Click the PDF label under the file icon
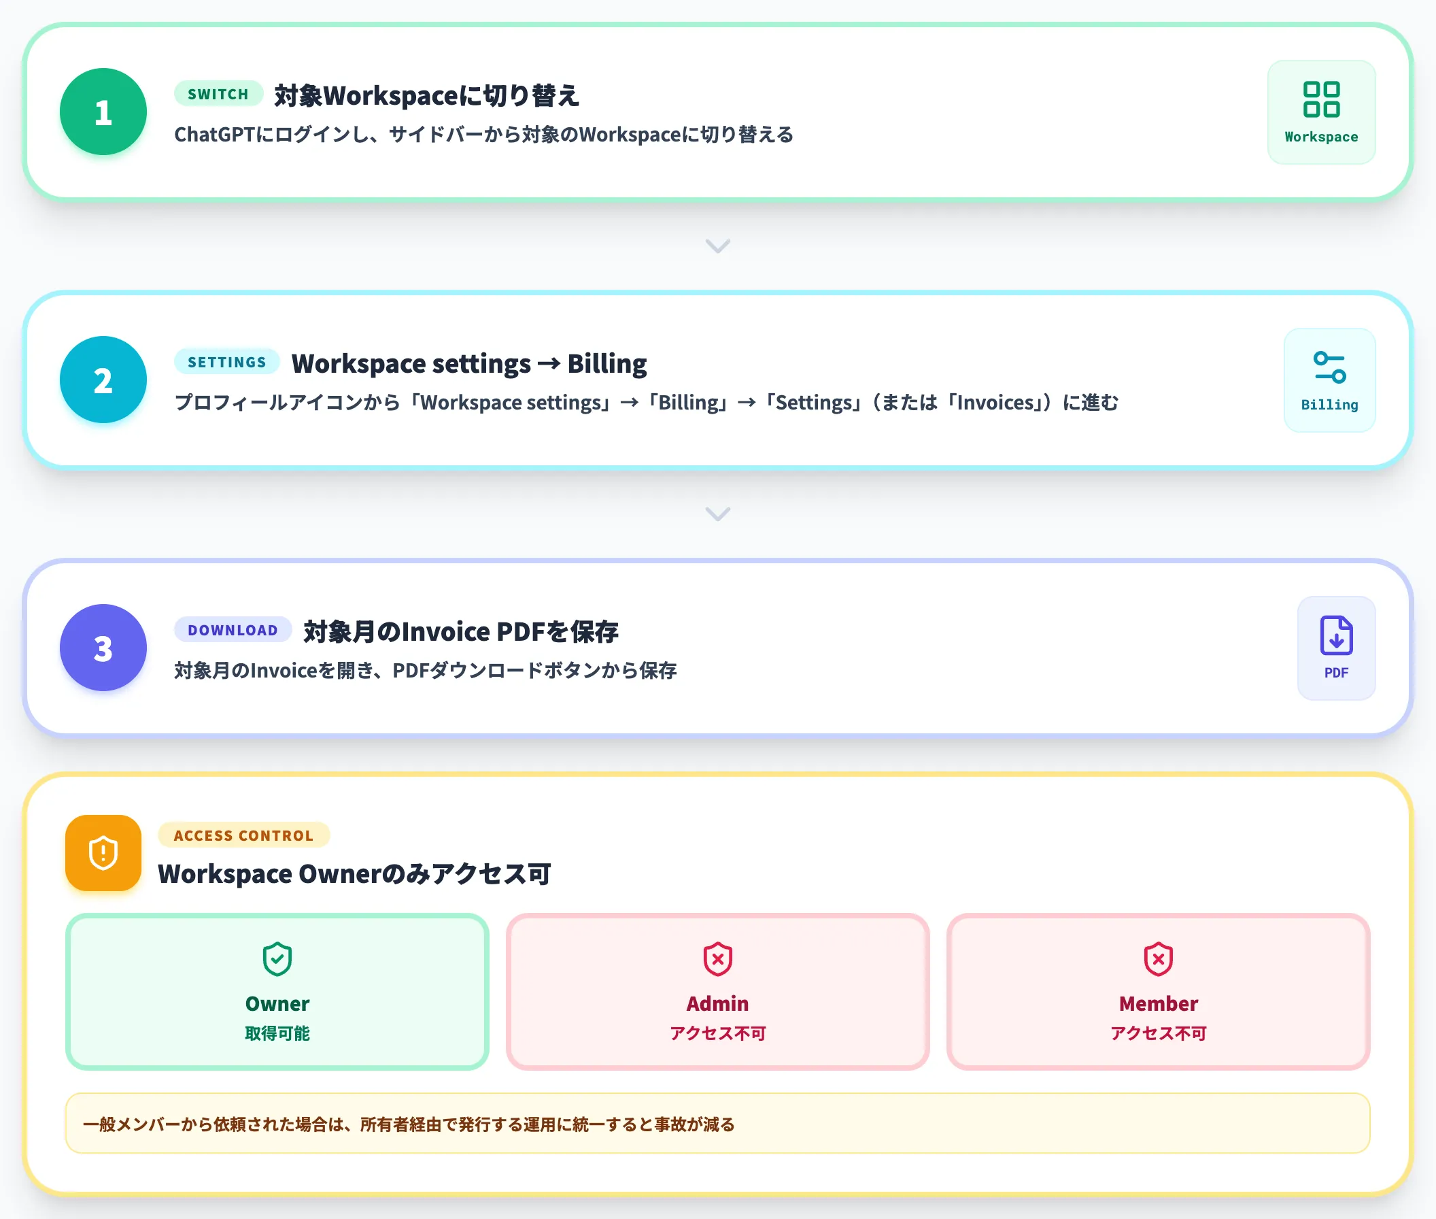The width and height of the screenshot is (1436, 1219). click(x=1336, y=673)
